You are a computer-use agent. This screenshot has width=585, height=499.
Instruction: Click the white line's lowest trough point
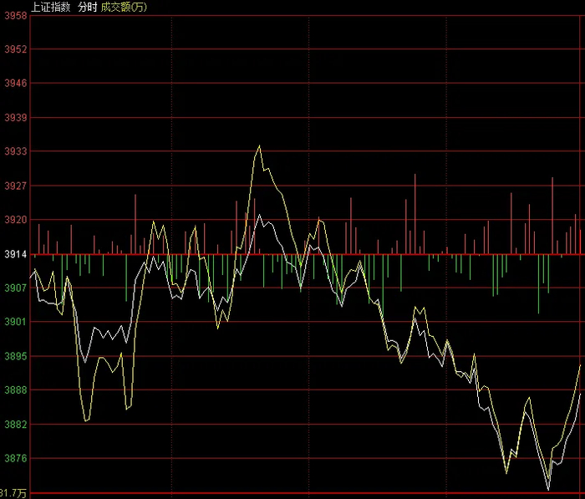[548, 489]
